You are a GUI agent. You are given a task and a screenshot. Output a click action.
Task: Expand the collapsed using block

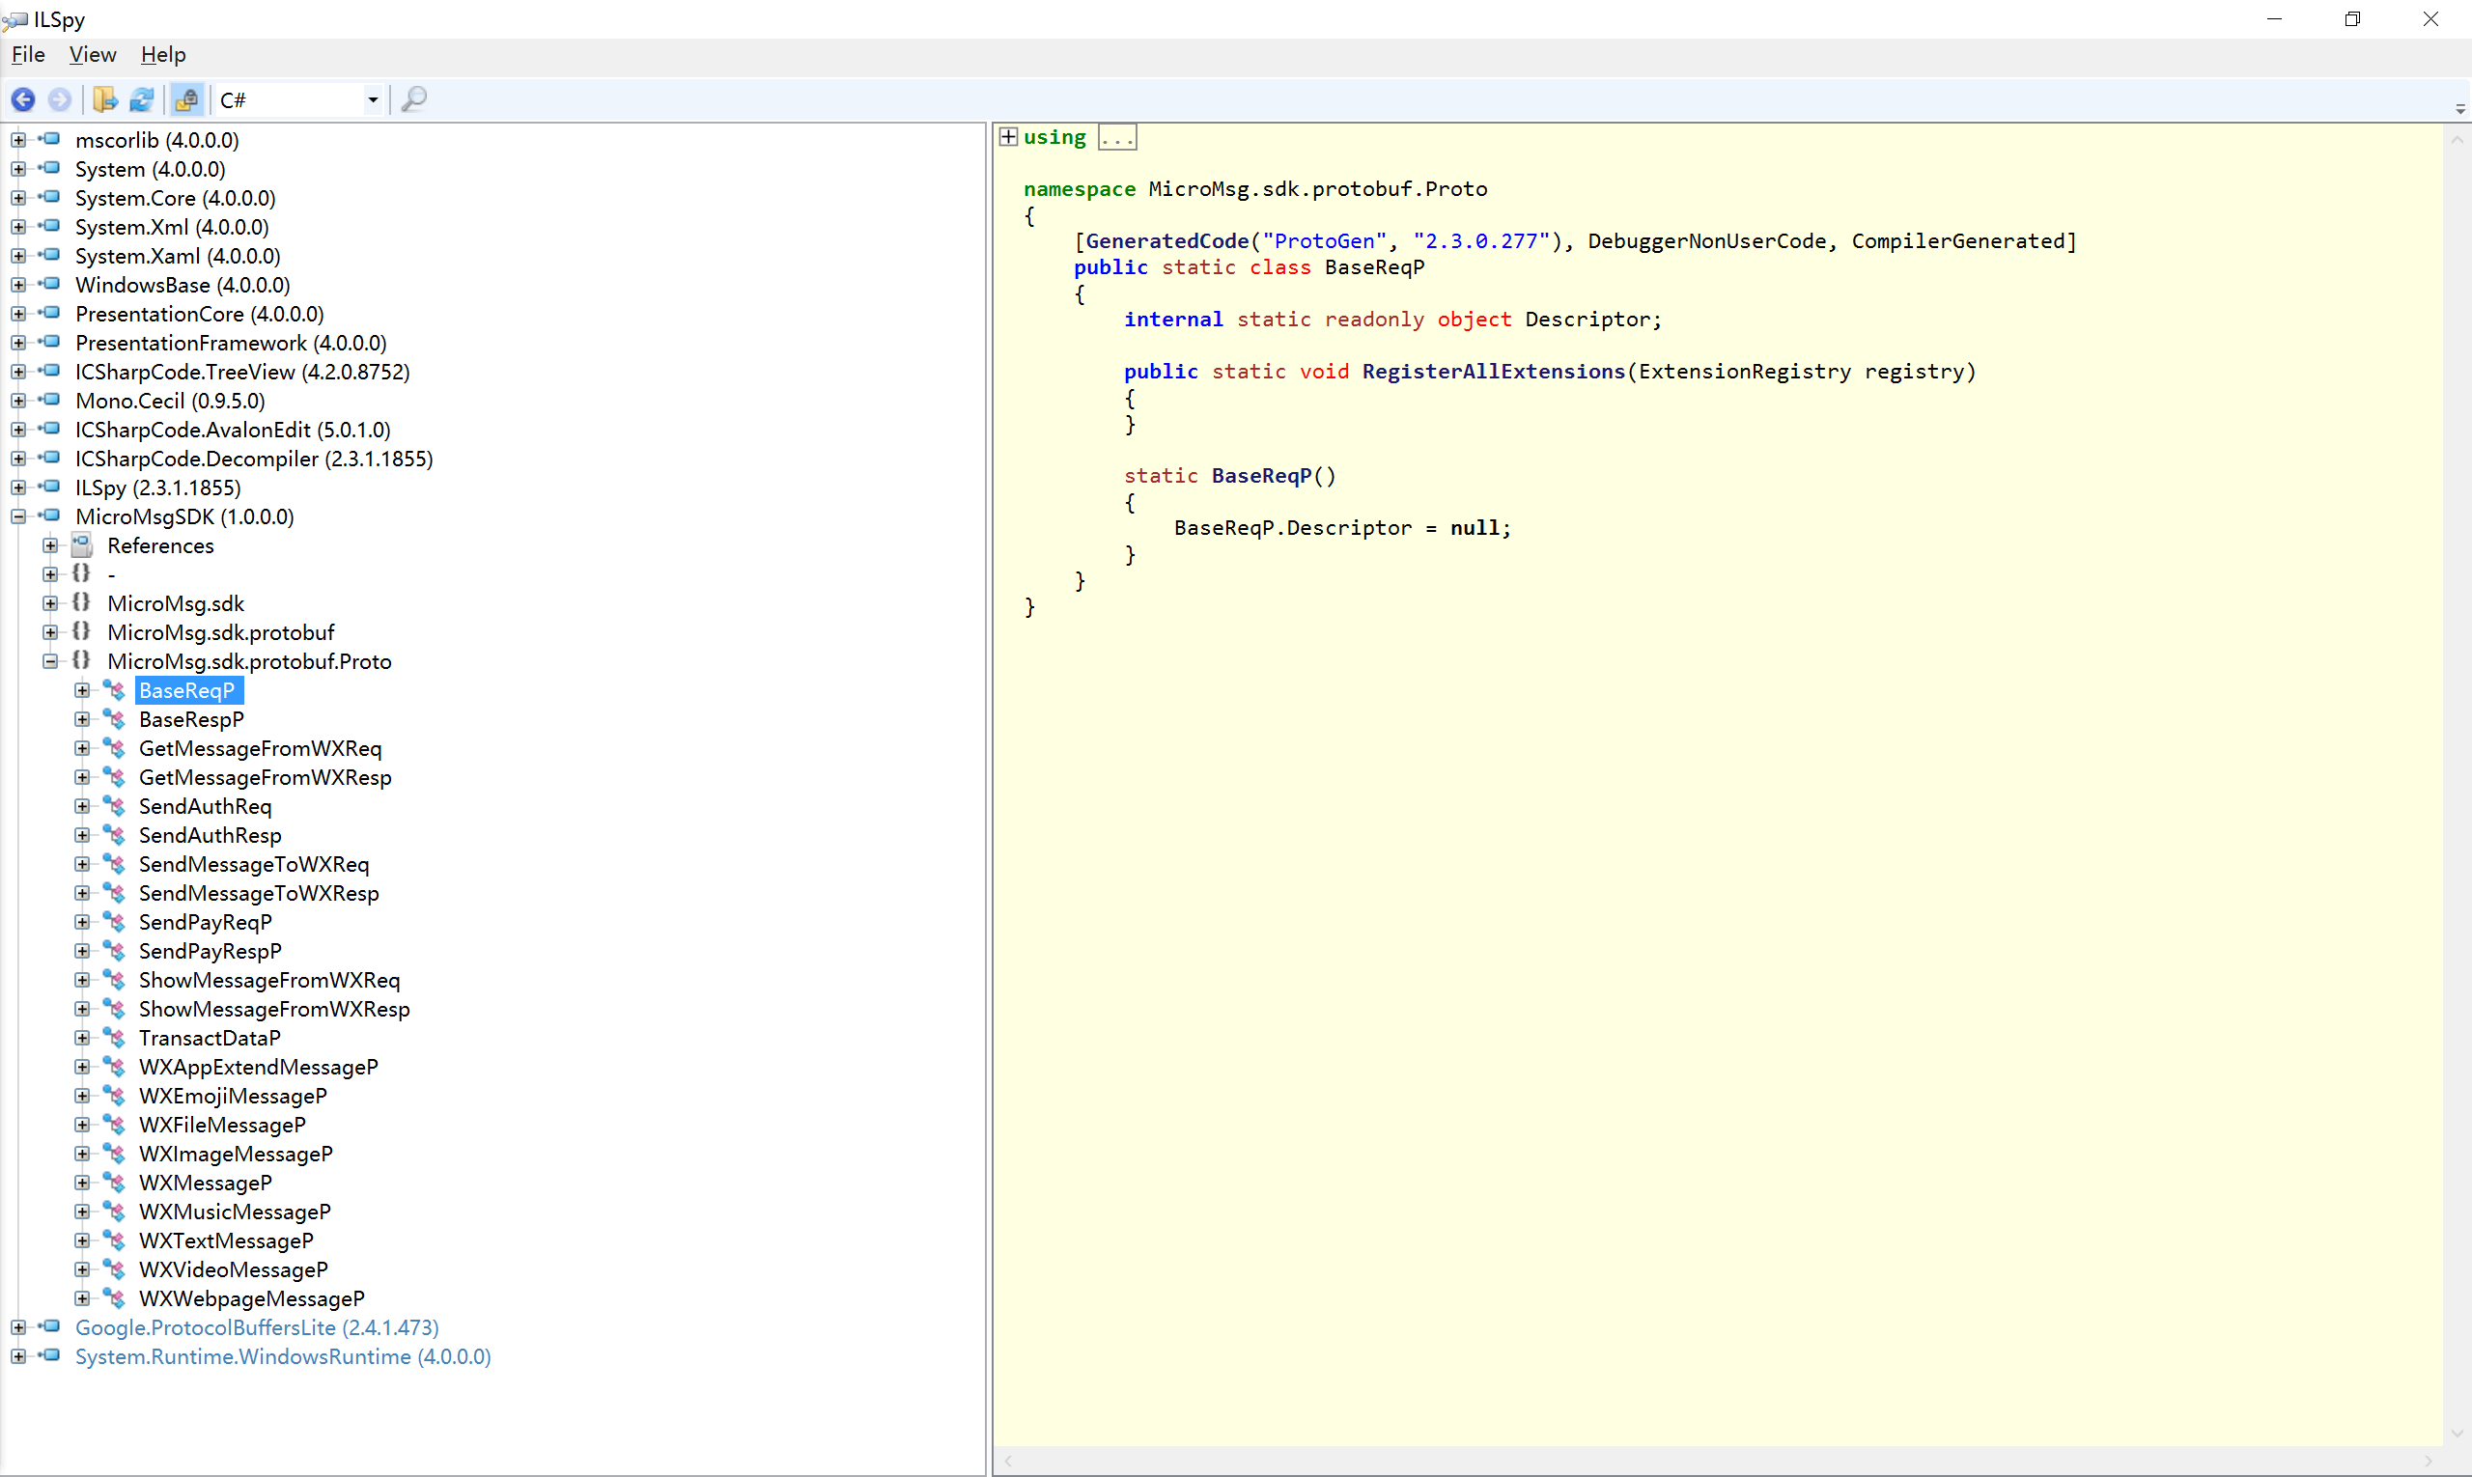click(x=1008, y=136)
